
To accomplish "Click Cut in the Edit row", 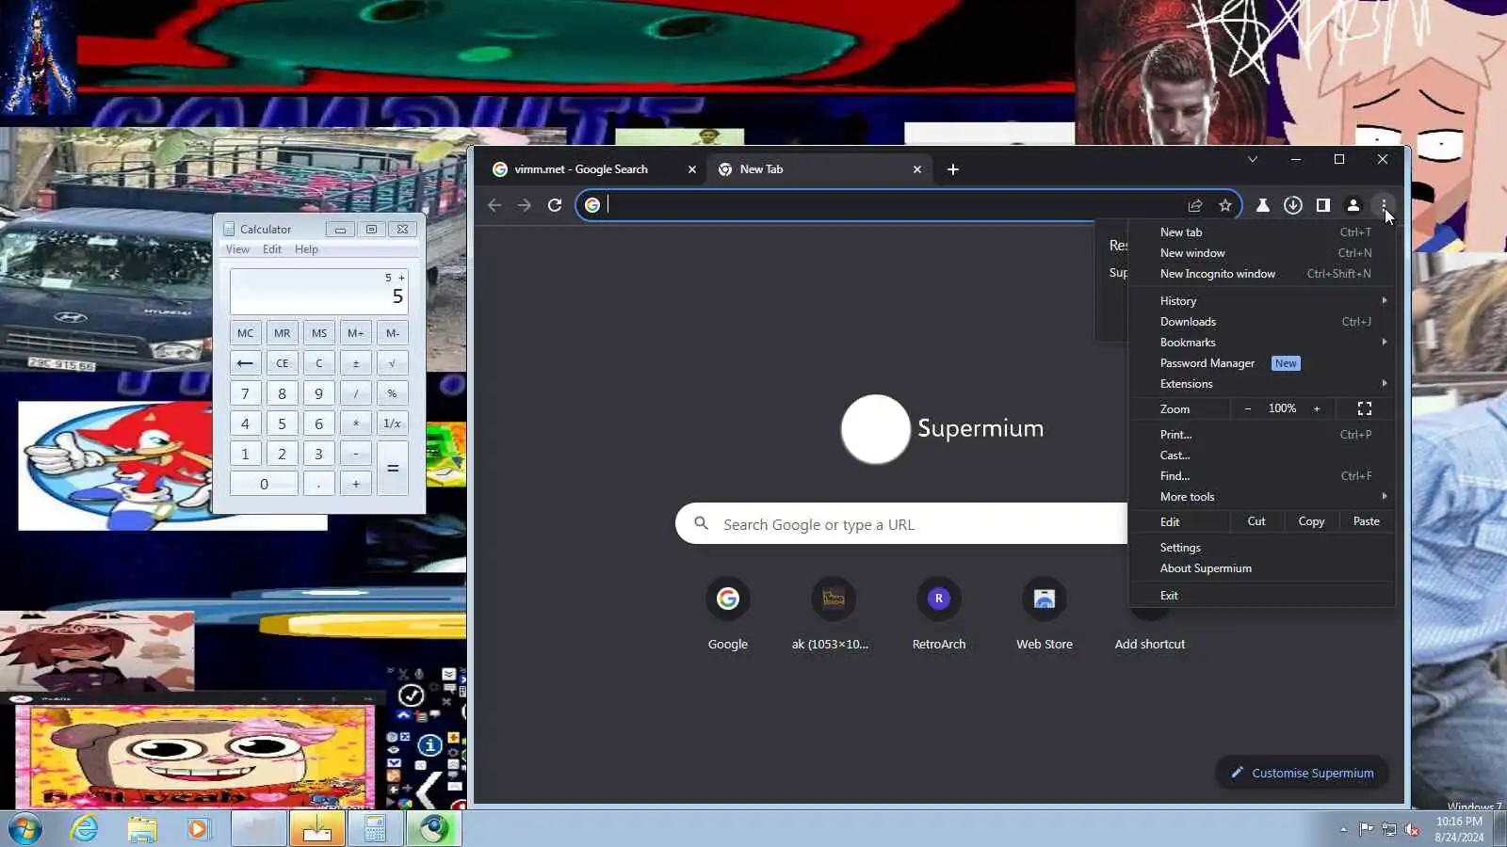I will point(1256,521).
